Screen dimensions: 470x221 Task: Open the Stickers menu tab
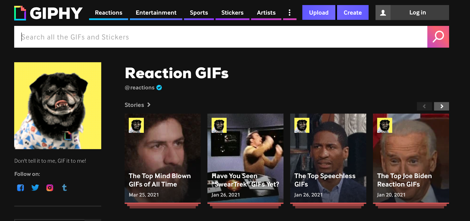pyautogui.click(x=232, y=13)
